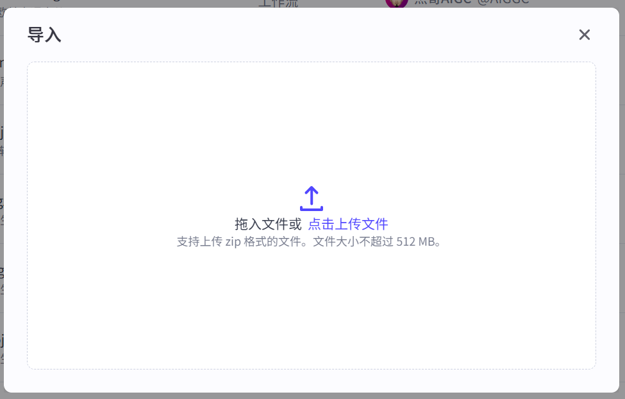
Task: Click the arrow icon centered in the upload area
Action: [312, 198]
